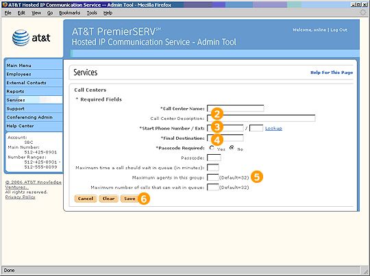Open the Support section
370x276 pixels.
[34, 109]
